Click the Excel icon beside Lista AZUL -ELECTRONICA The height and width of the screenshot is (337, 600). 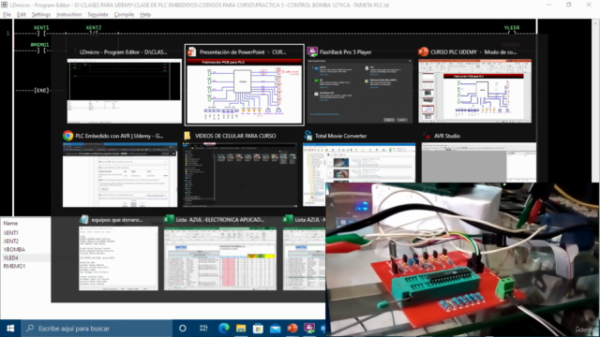[169, 219]
